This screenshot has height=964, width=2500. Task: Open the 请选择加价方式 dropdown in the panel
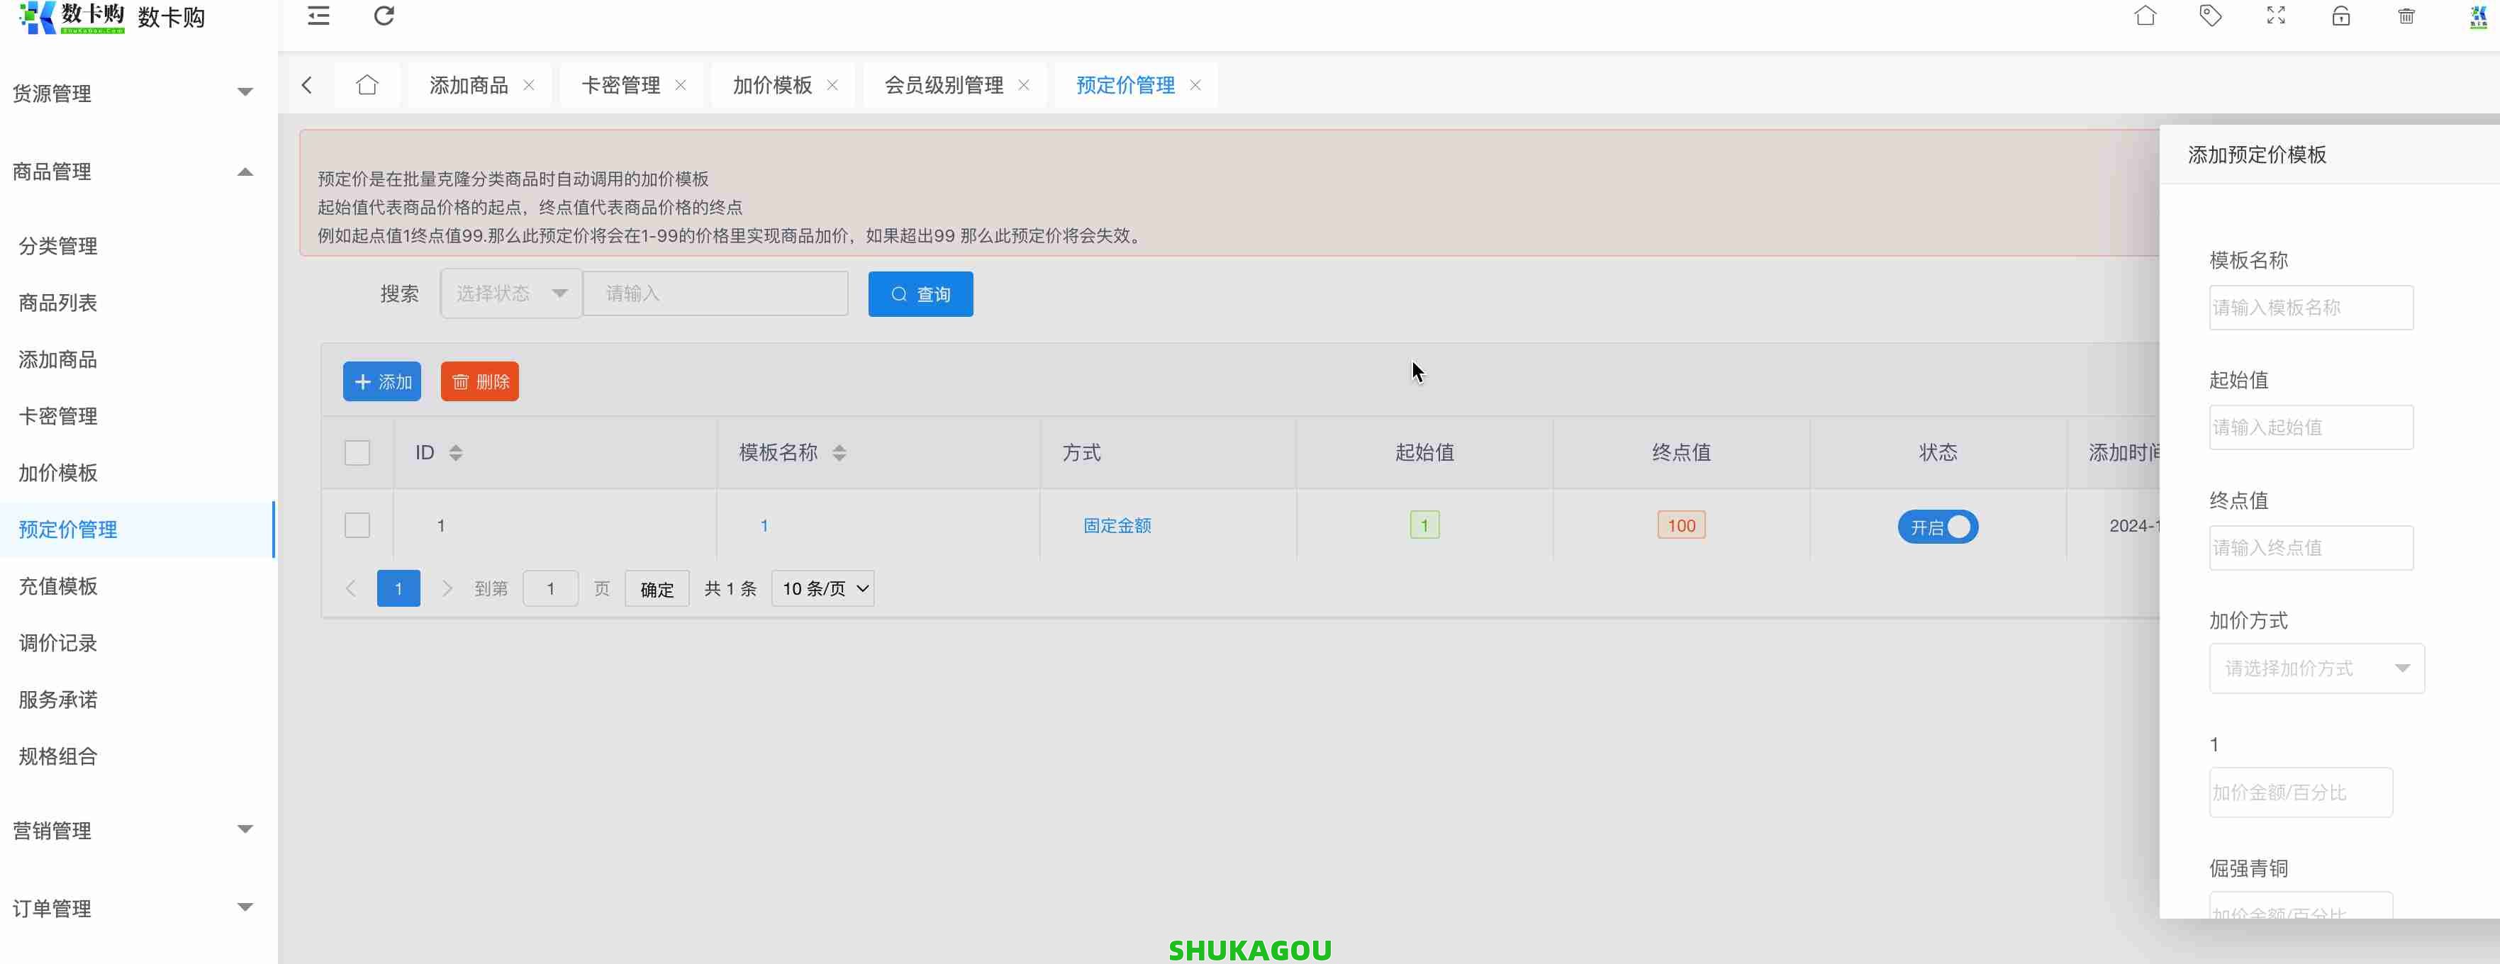pyautogui.click(x=2318, y=668)
